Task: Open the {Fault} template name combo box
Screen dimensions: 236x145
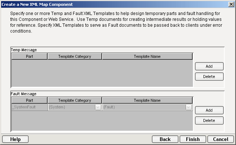Action: (147, 107)
